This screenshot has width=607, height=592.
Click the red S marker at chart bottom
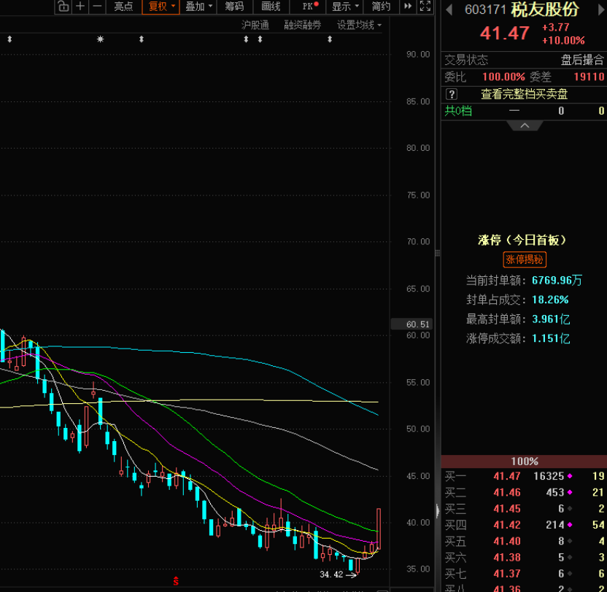point(176,581)
